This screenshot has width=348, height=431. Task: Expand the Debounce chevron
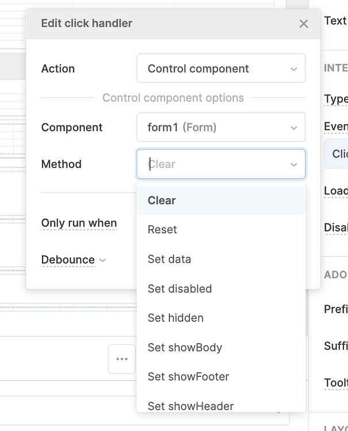(x=103, y=260)
